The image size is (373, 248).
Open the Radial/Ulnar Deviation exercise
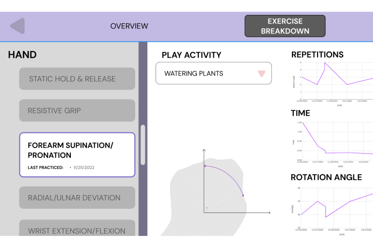pyautogui.click(x=77, y=198)
